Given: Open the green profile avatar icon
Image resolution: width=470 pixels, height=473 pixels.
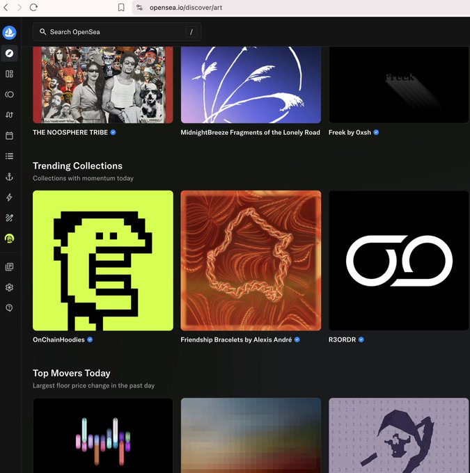Looking at the screenshot, I should coord(9,239).
